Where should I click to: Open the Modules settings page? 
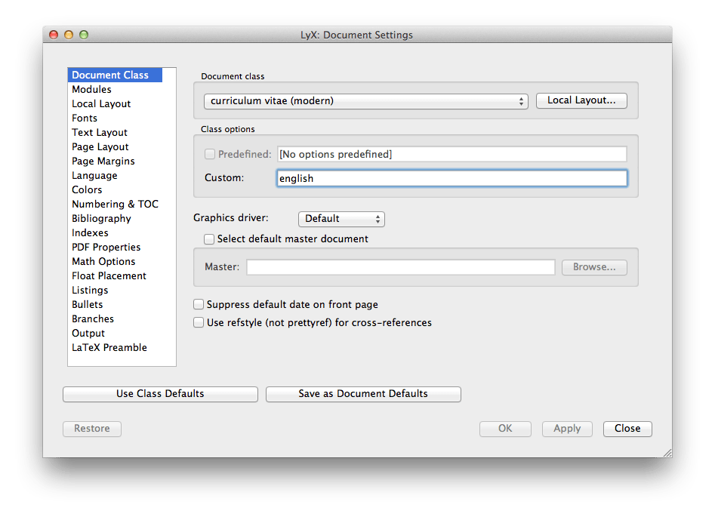[91, 89]
